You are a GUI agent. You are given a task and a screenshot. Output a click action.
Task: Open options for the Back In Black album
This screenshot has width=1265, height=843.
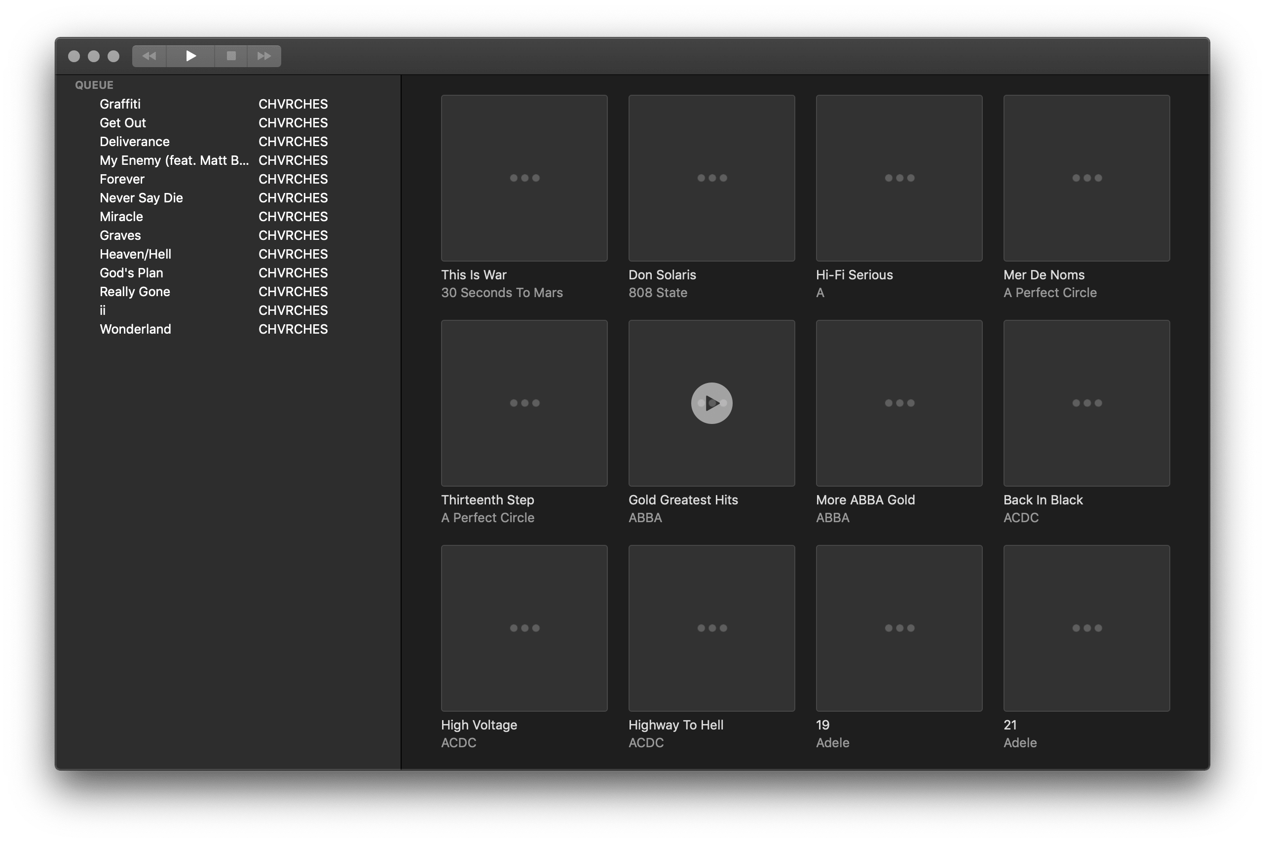[1086, 403]
